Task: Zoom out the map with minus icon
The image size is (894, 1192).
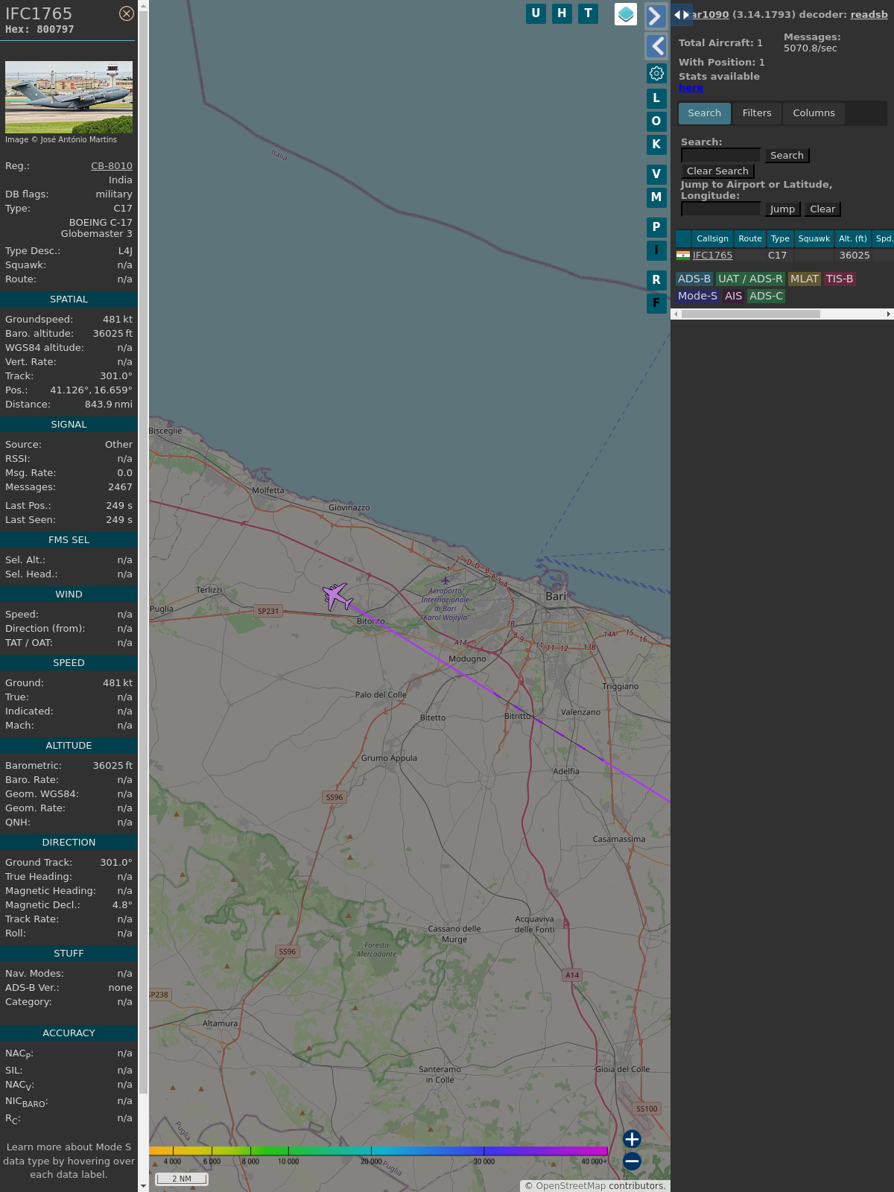Action: 632,1161
